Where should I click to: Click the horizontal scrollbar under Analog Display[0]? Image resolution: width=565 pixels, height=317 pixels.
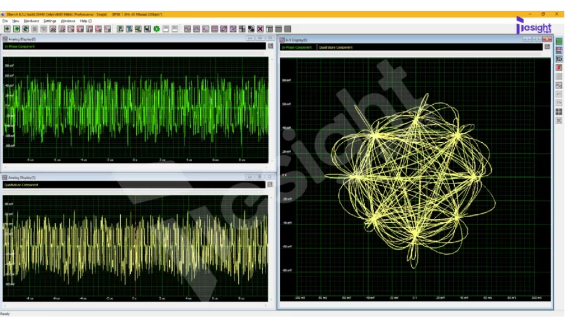[x=136, y=167]
